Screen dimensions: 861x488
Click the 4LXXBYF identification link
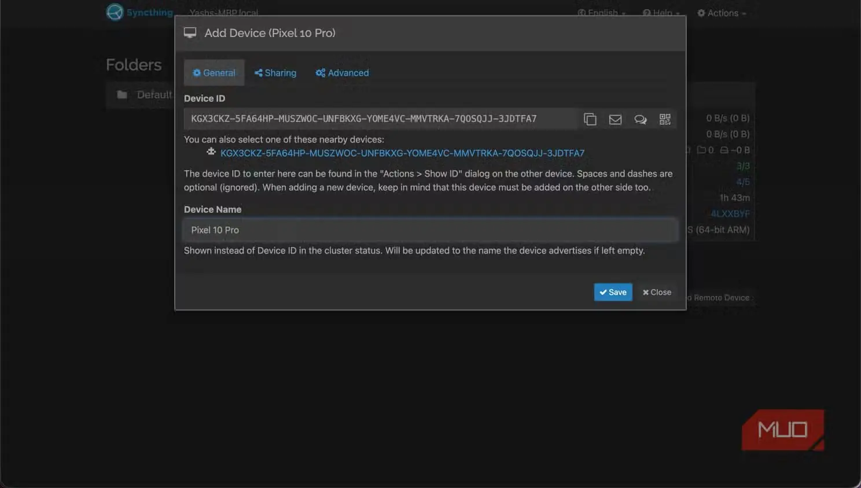pyautogui.click(x=730, y=214)
